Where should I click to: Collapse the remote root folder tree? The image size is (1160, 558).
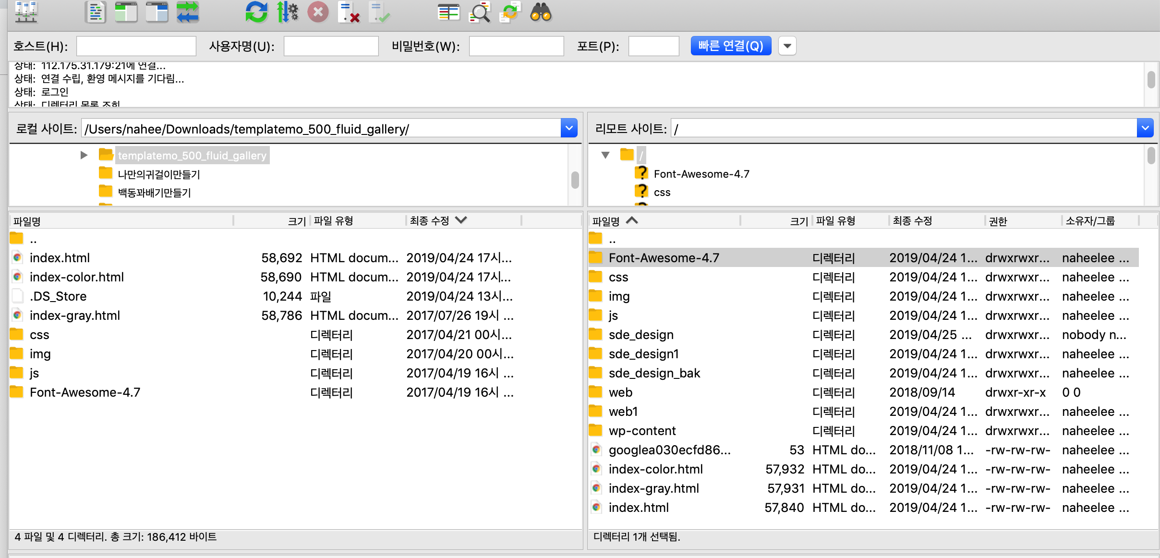pos(605,155)
